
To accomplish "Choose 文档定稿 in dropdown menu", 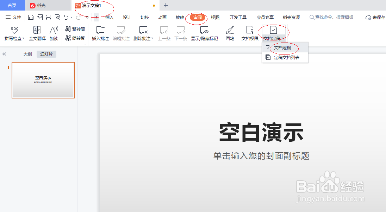I will point(285,48).
